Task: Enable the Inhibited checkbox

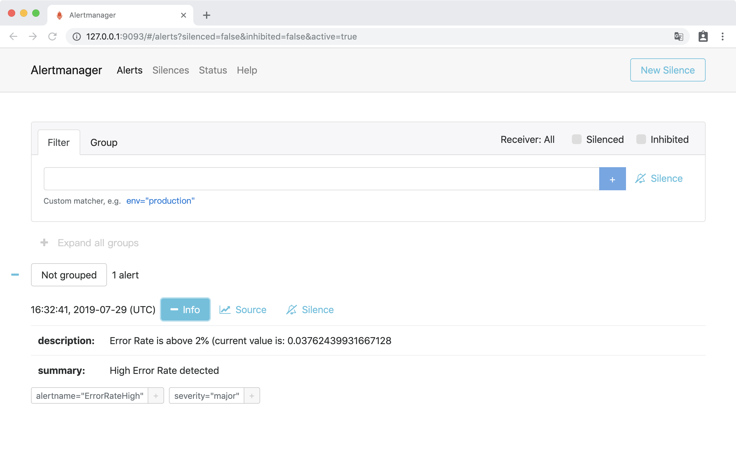Action: coord(641,140)
